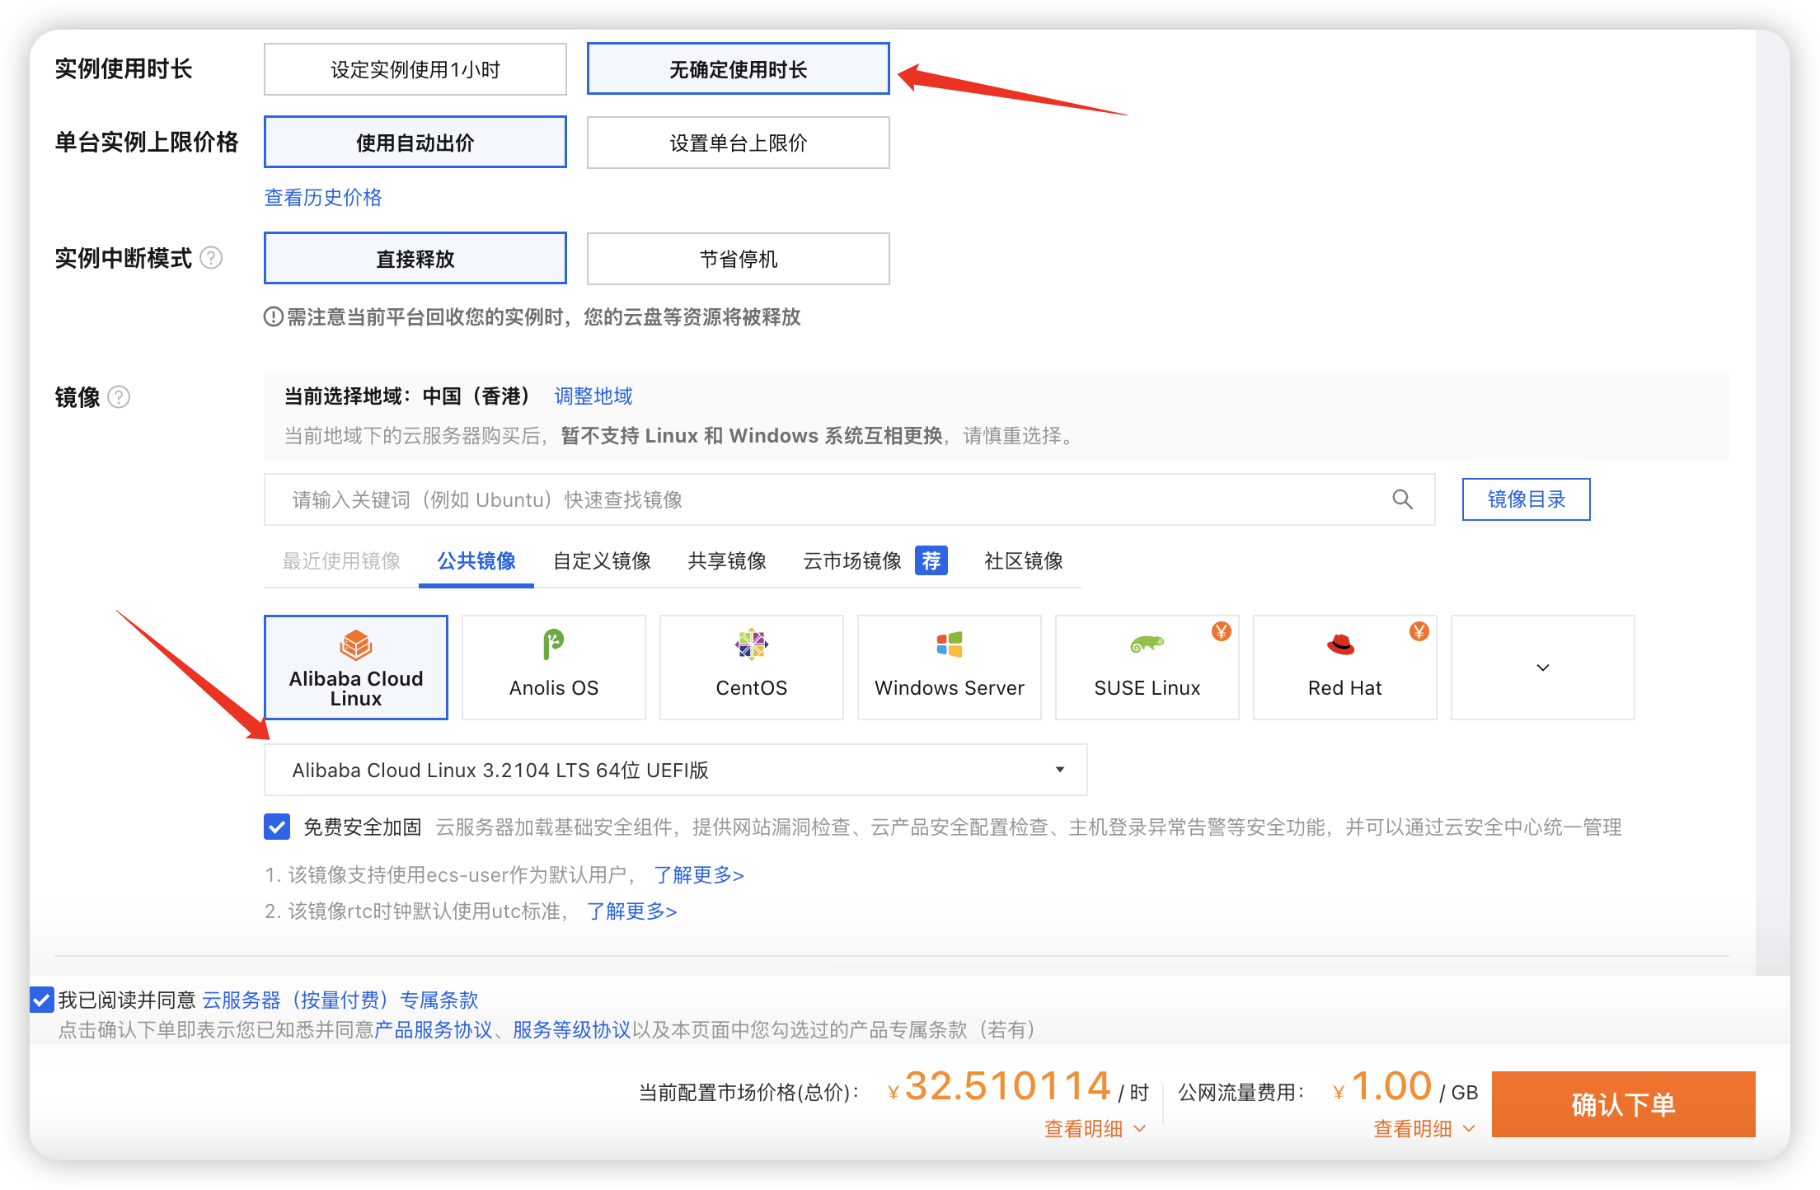The width and height of the screenshot is (1820, 1190).
Task: Select 节省停机 interruption mode
Action: (738, 258)
